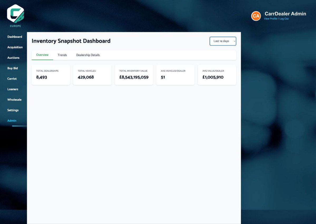The width and height of the screenshot is (316, 224).
Task: Click the Avg Value/Dealer £1,005,910
Action: pyautogui.click(x=213, y=77)
